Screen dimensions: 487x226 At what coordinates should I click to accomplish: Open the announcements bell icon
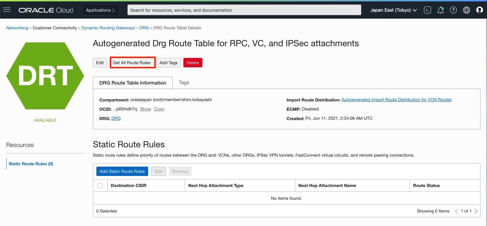[440, 10]
